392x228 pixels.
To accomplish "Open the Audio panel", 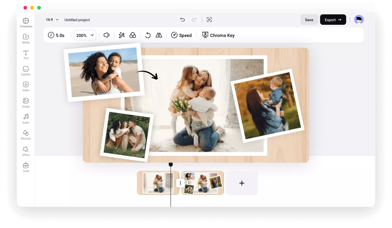I will point(25,118).
